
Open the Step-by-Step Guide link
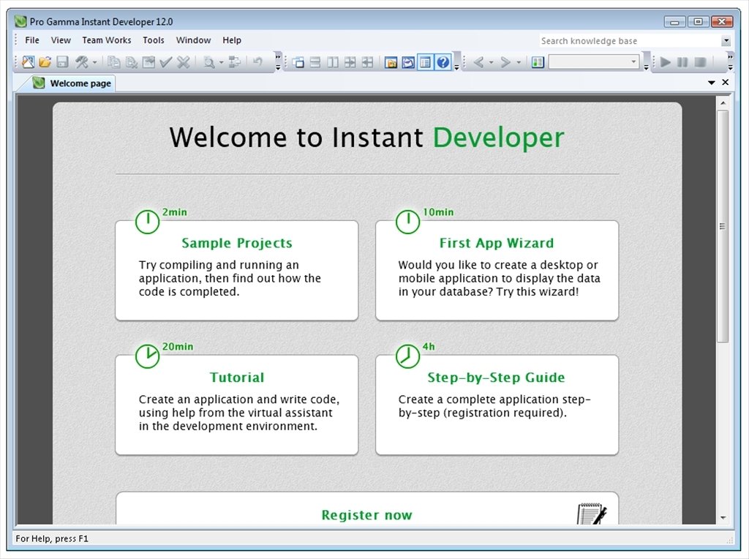(x=497, y=378)
